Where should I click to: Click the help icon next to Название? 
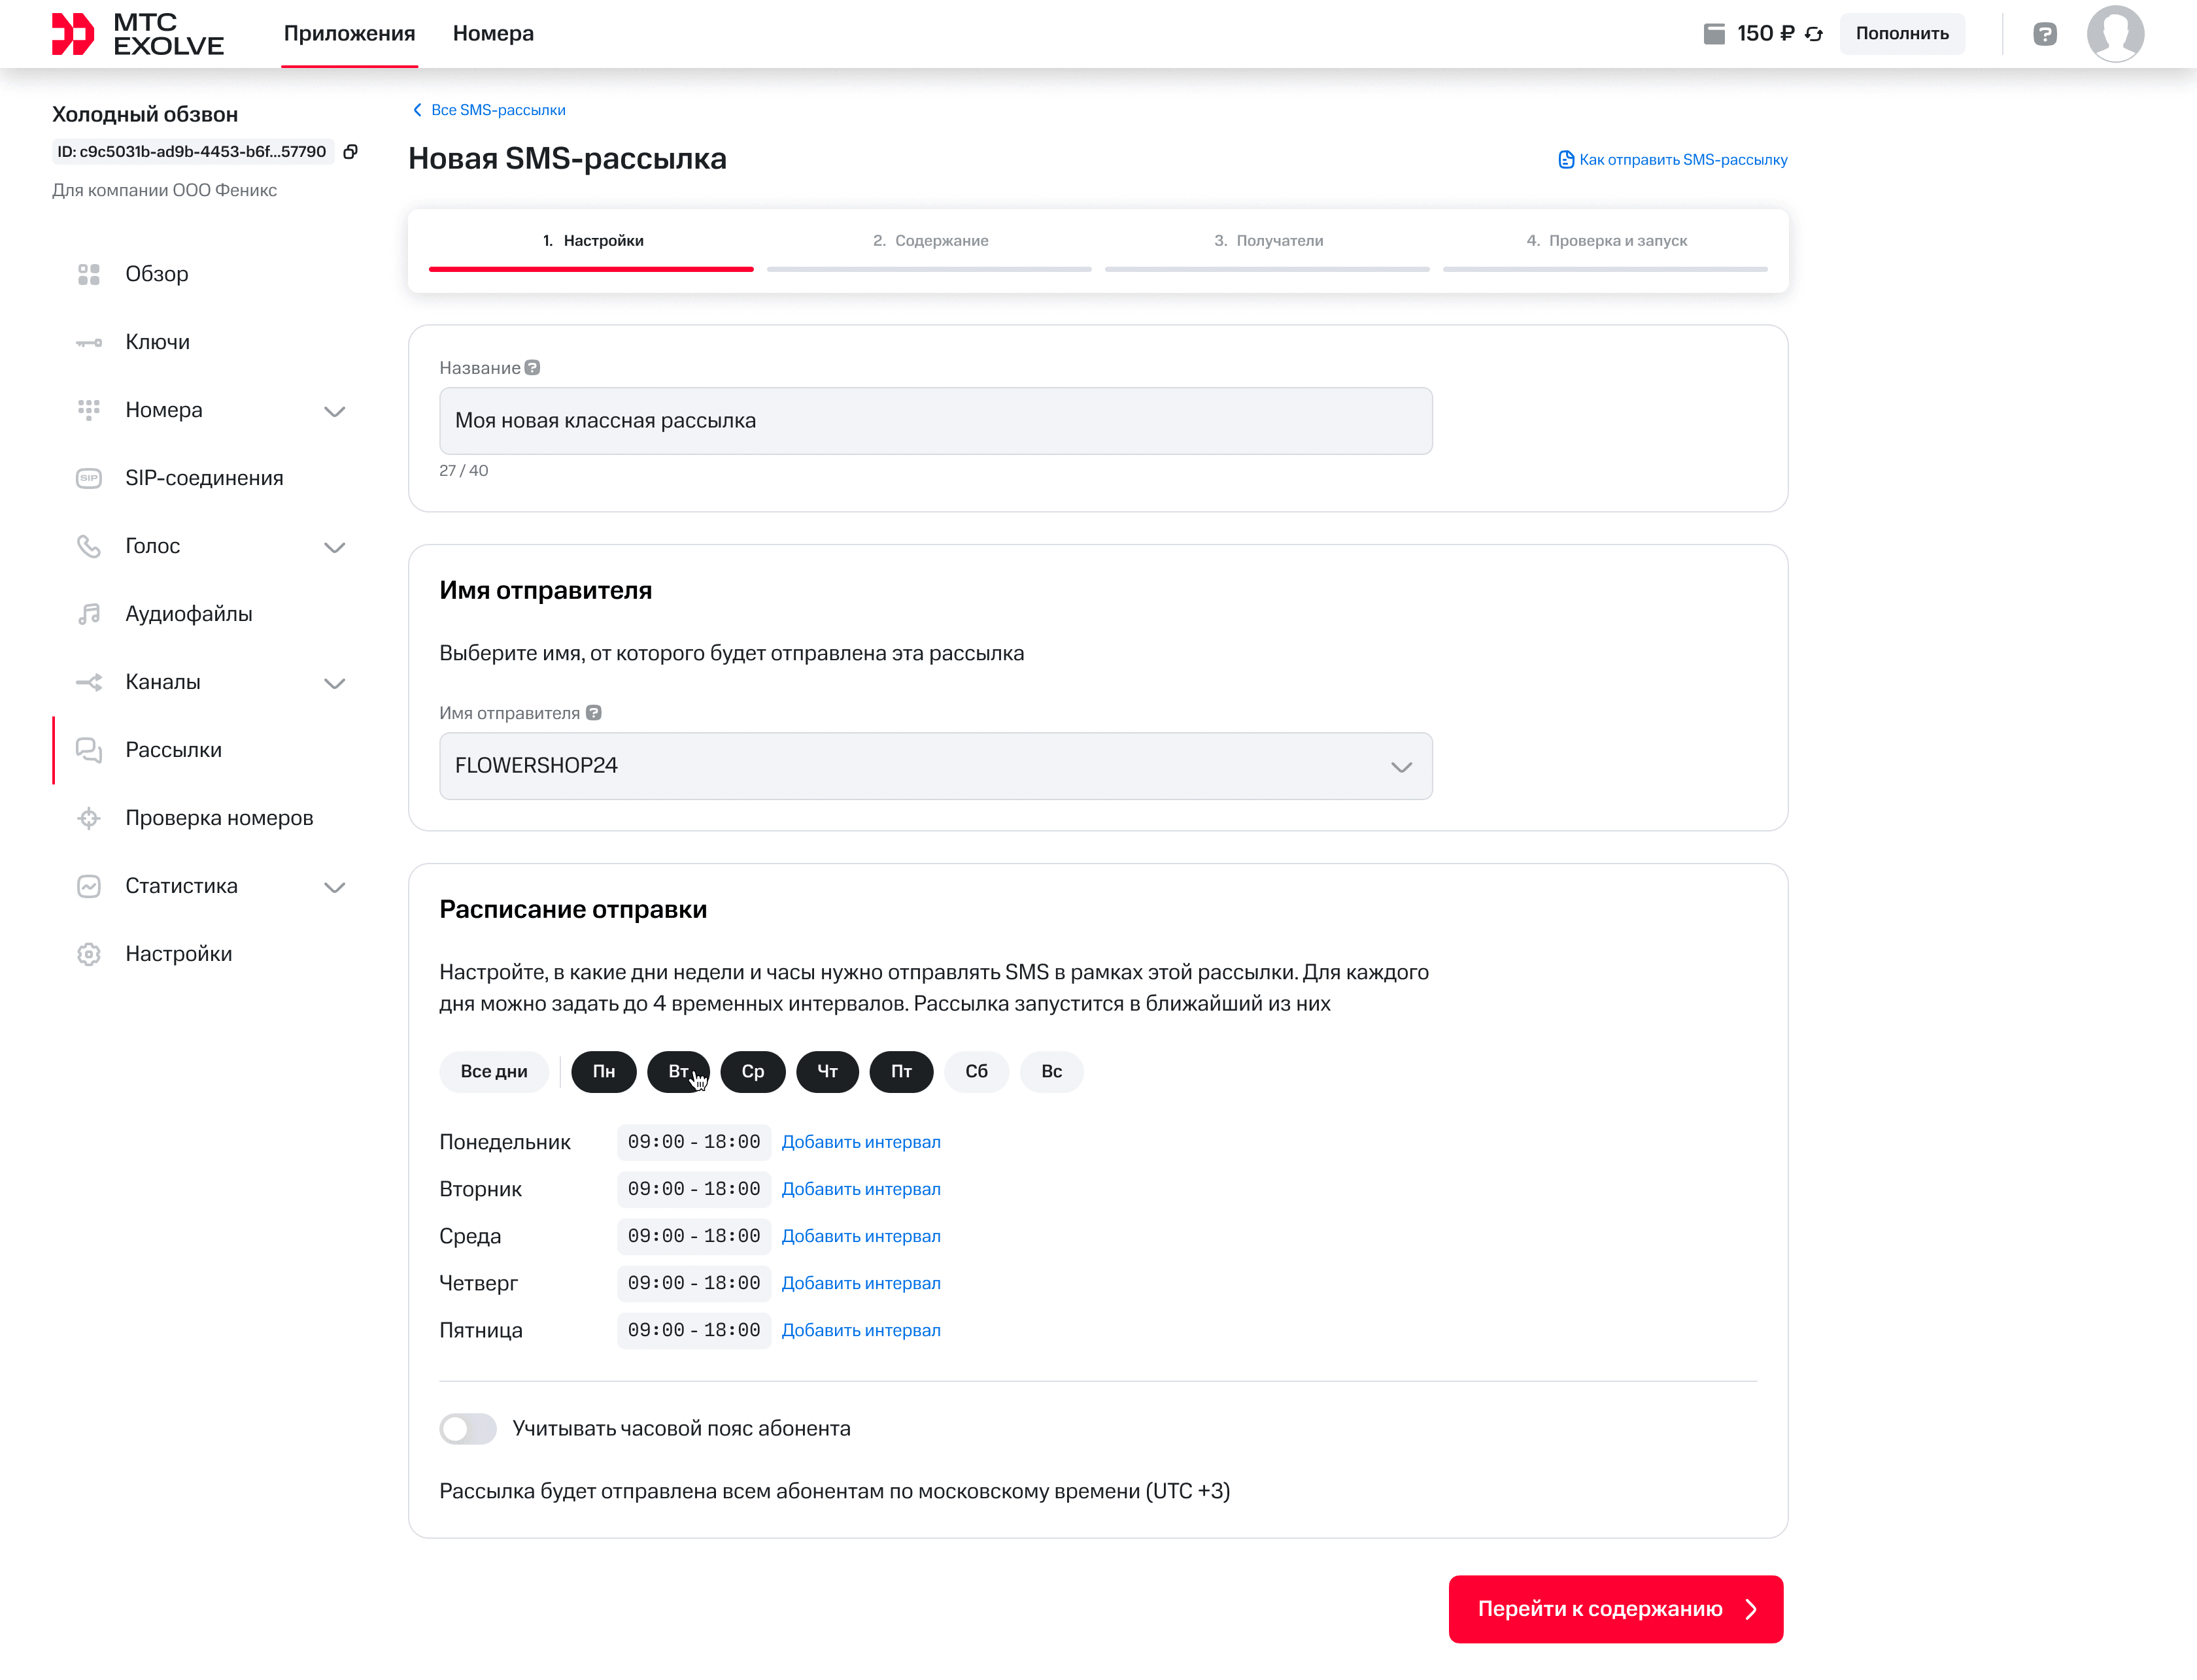(x=533, y=368)
